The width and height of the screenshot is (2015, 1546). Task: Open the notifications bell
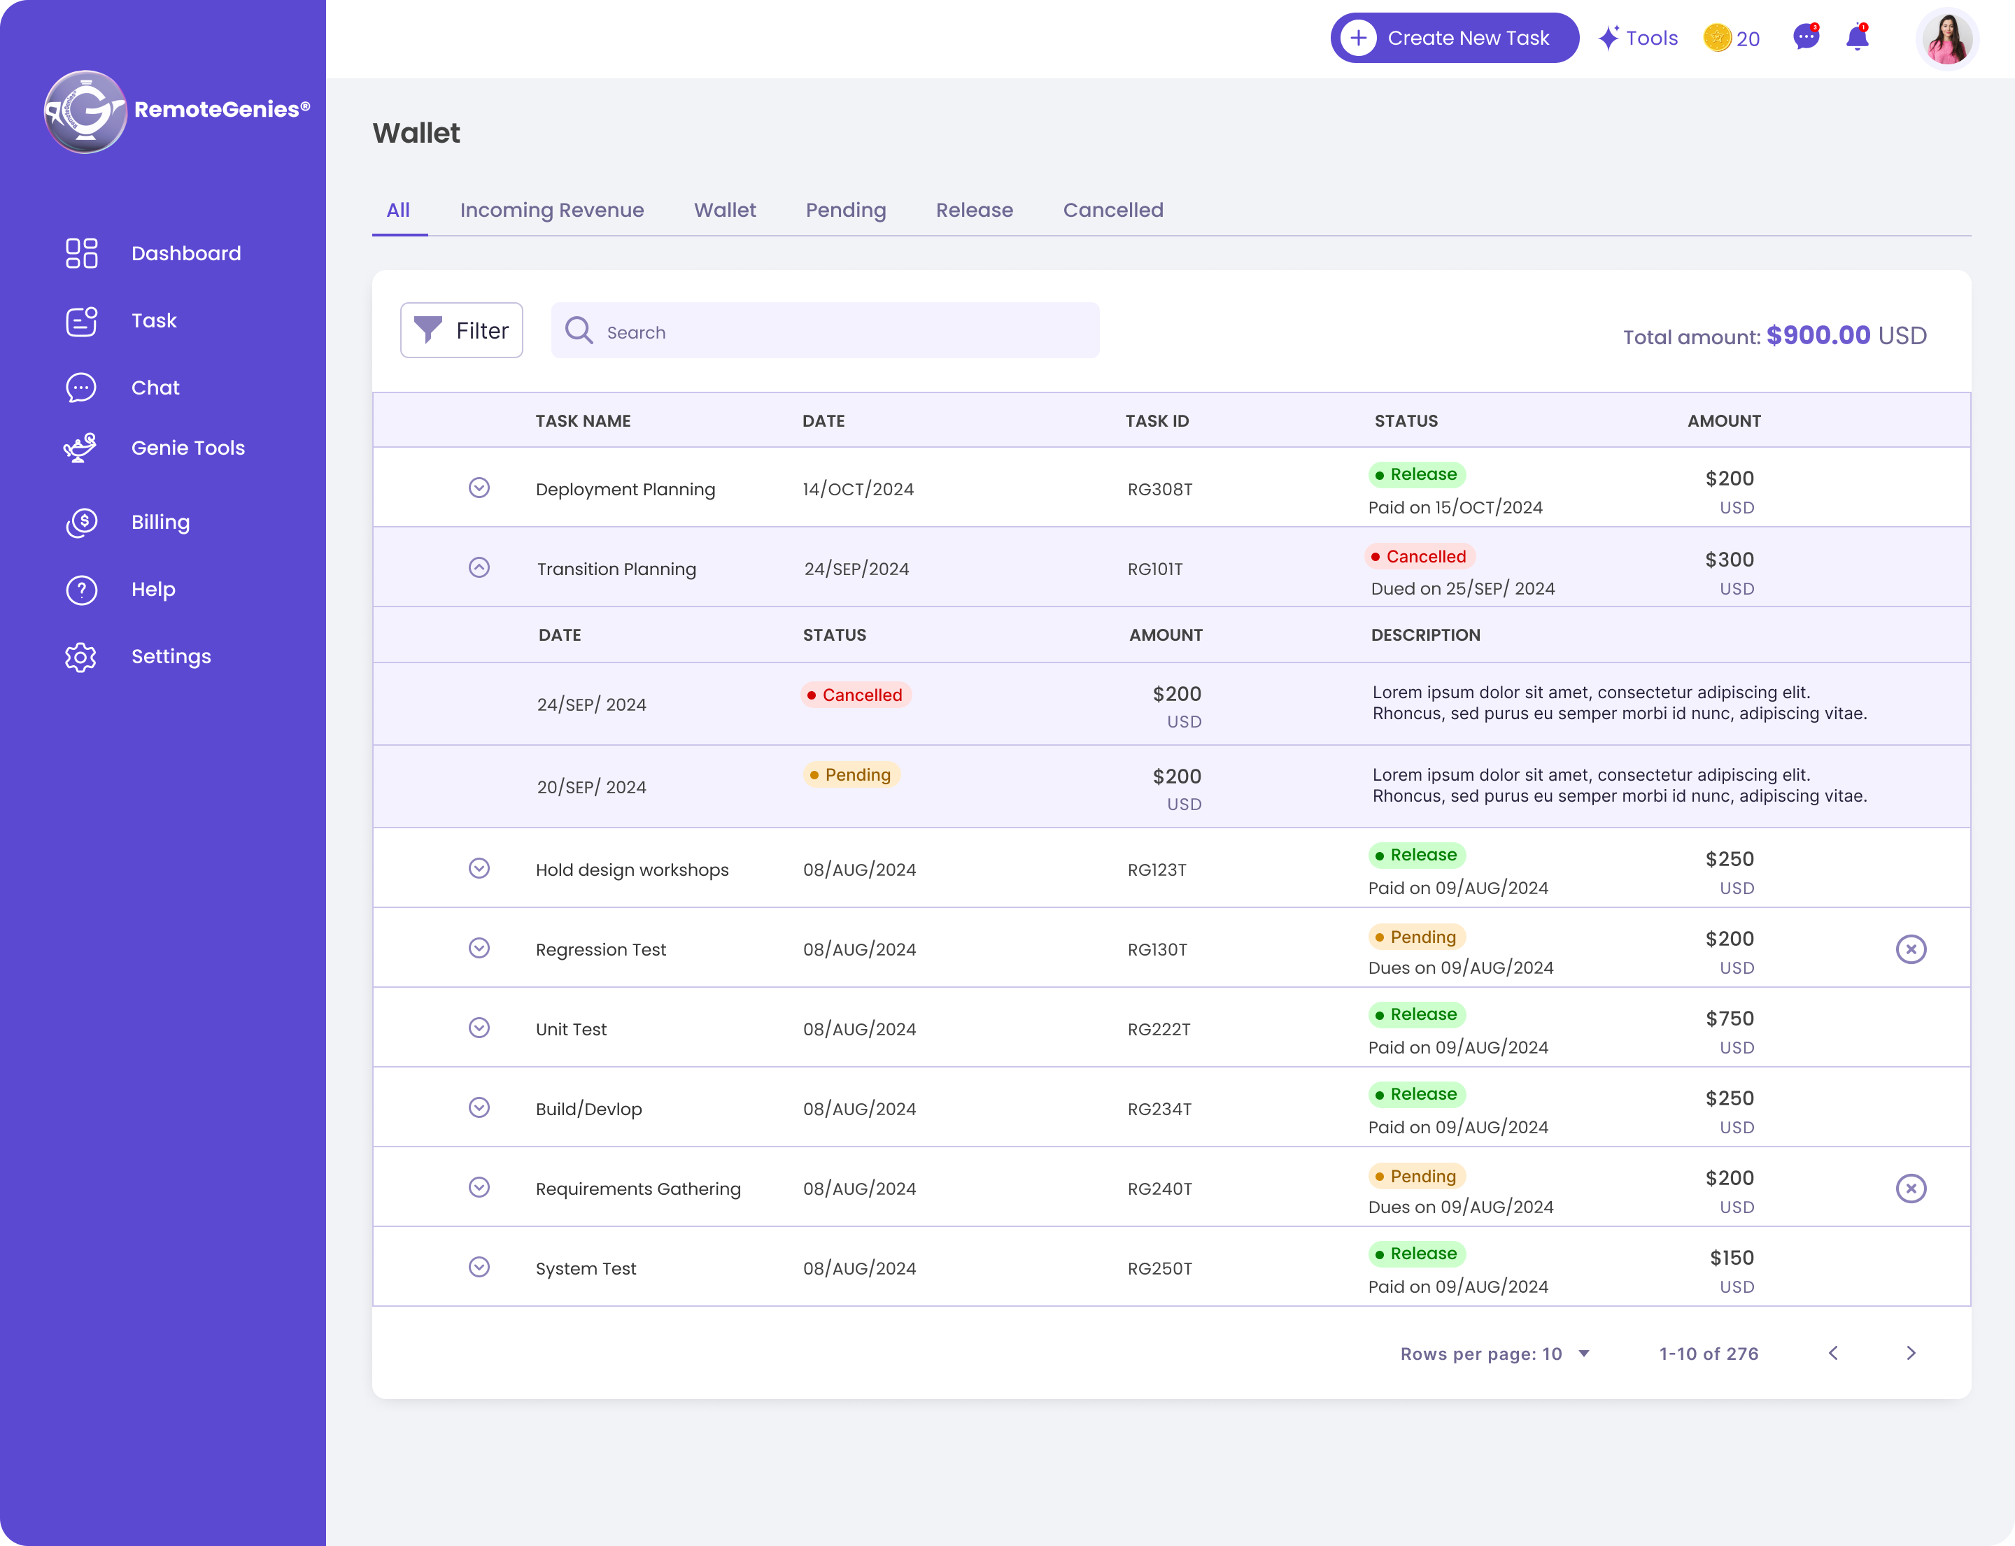coord(1858,38)
